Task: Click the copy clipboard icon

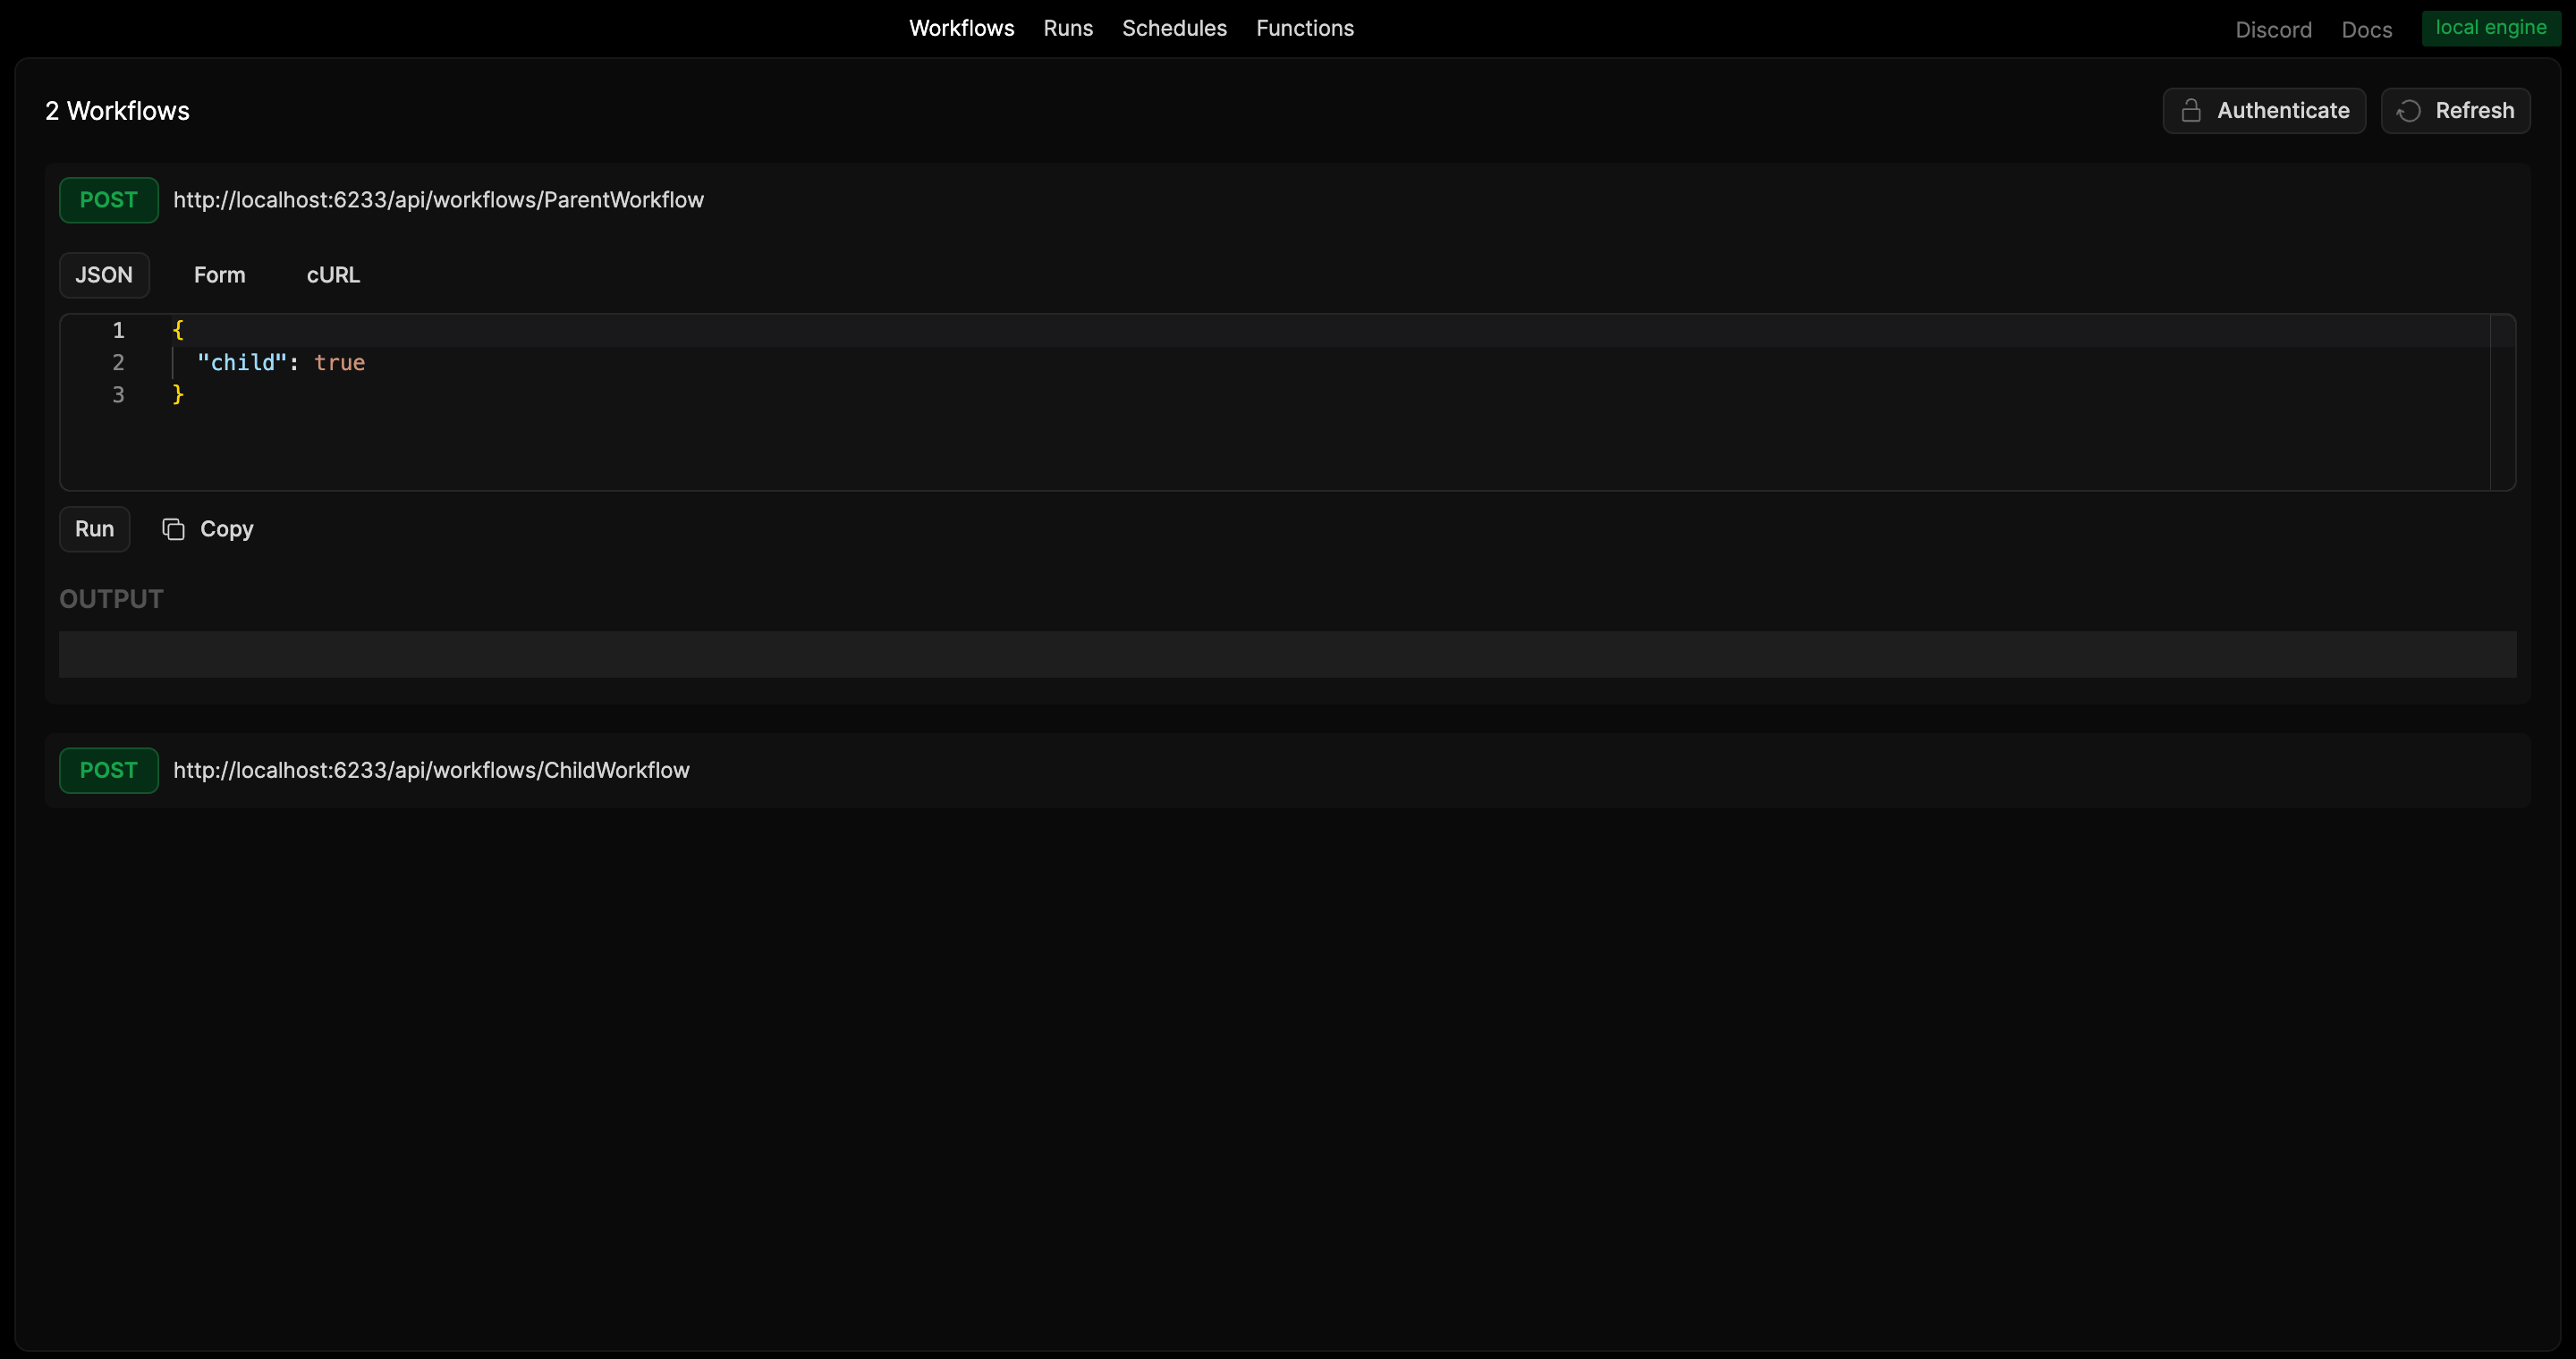Action: pos(173,528)
